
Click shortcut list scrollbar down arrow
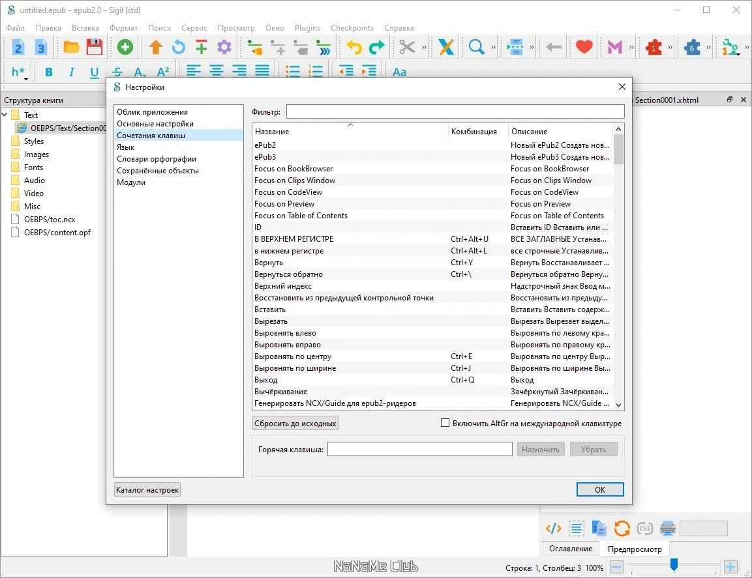(619, 405)
